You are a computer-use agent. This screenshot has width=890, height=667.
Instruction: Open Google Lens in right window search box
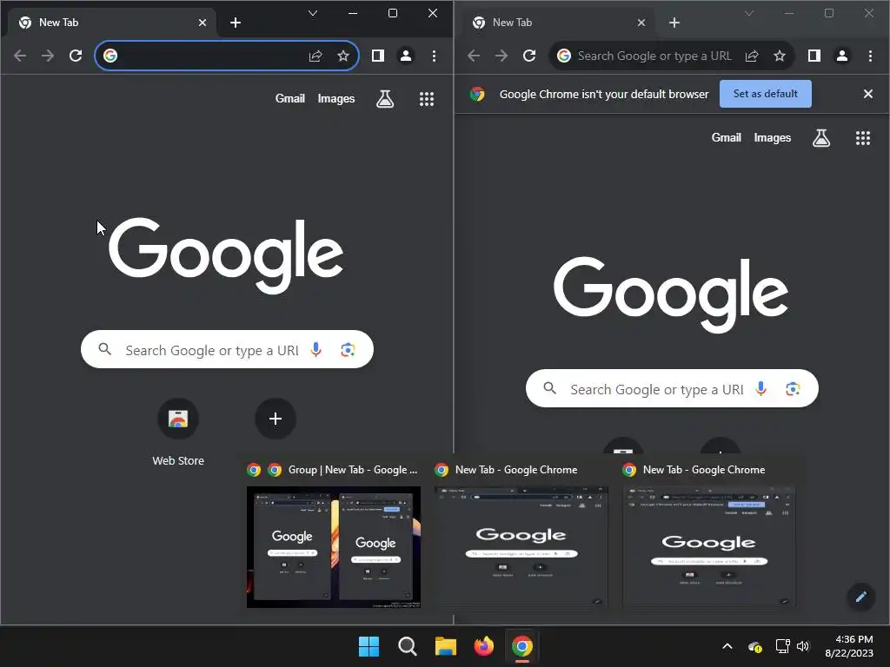pos(793,388)
